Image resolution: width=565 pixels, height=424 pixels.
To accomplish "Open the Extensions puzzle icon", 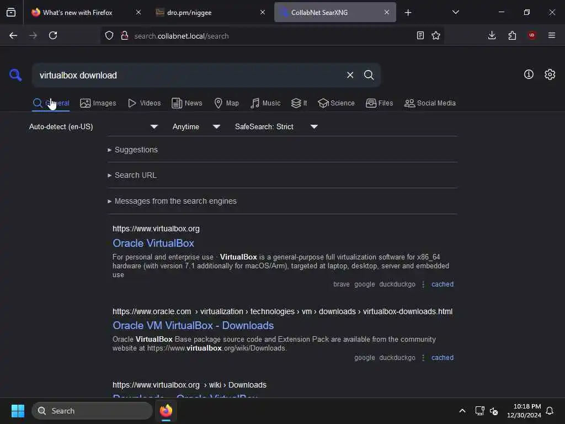I will [512, 35].
